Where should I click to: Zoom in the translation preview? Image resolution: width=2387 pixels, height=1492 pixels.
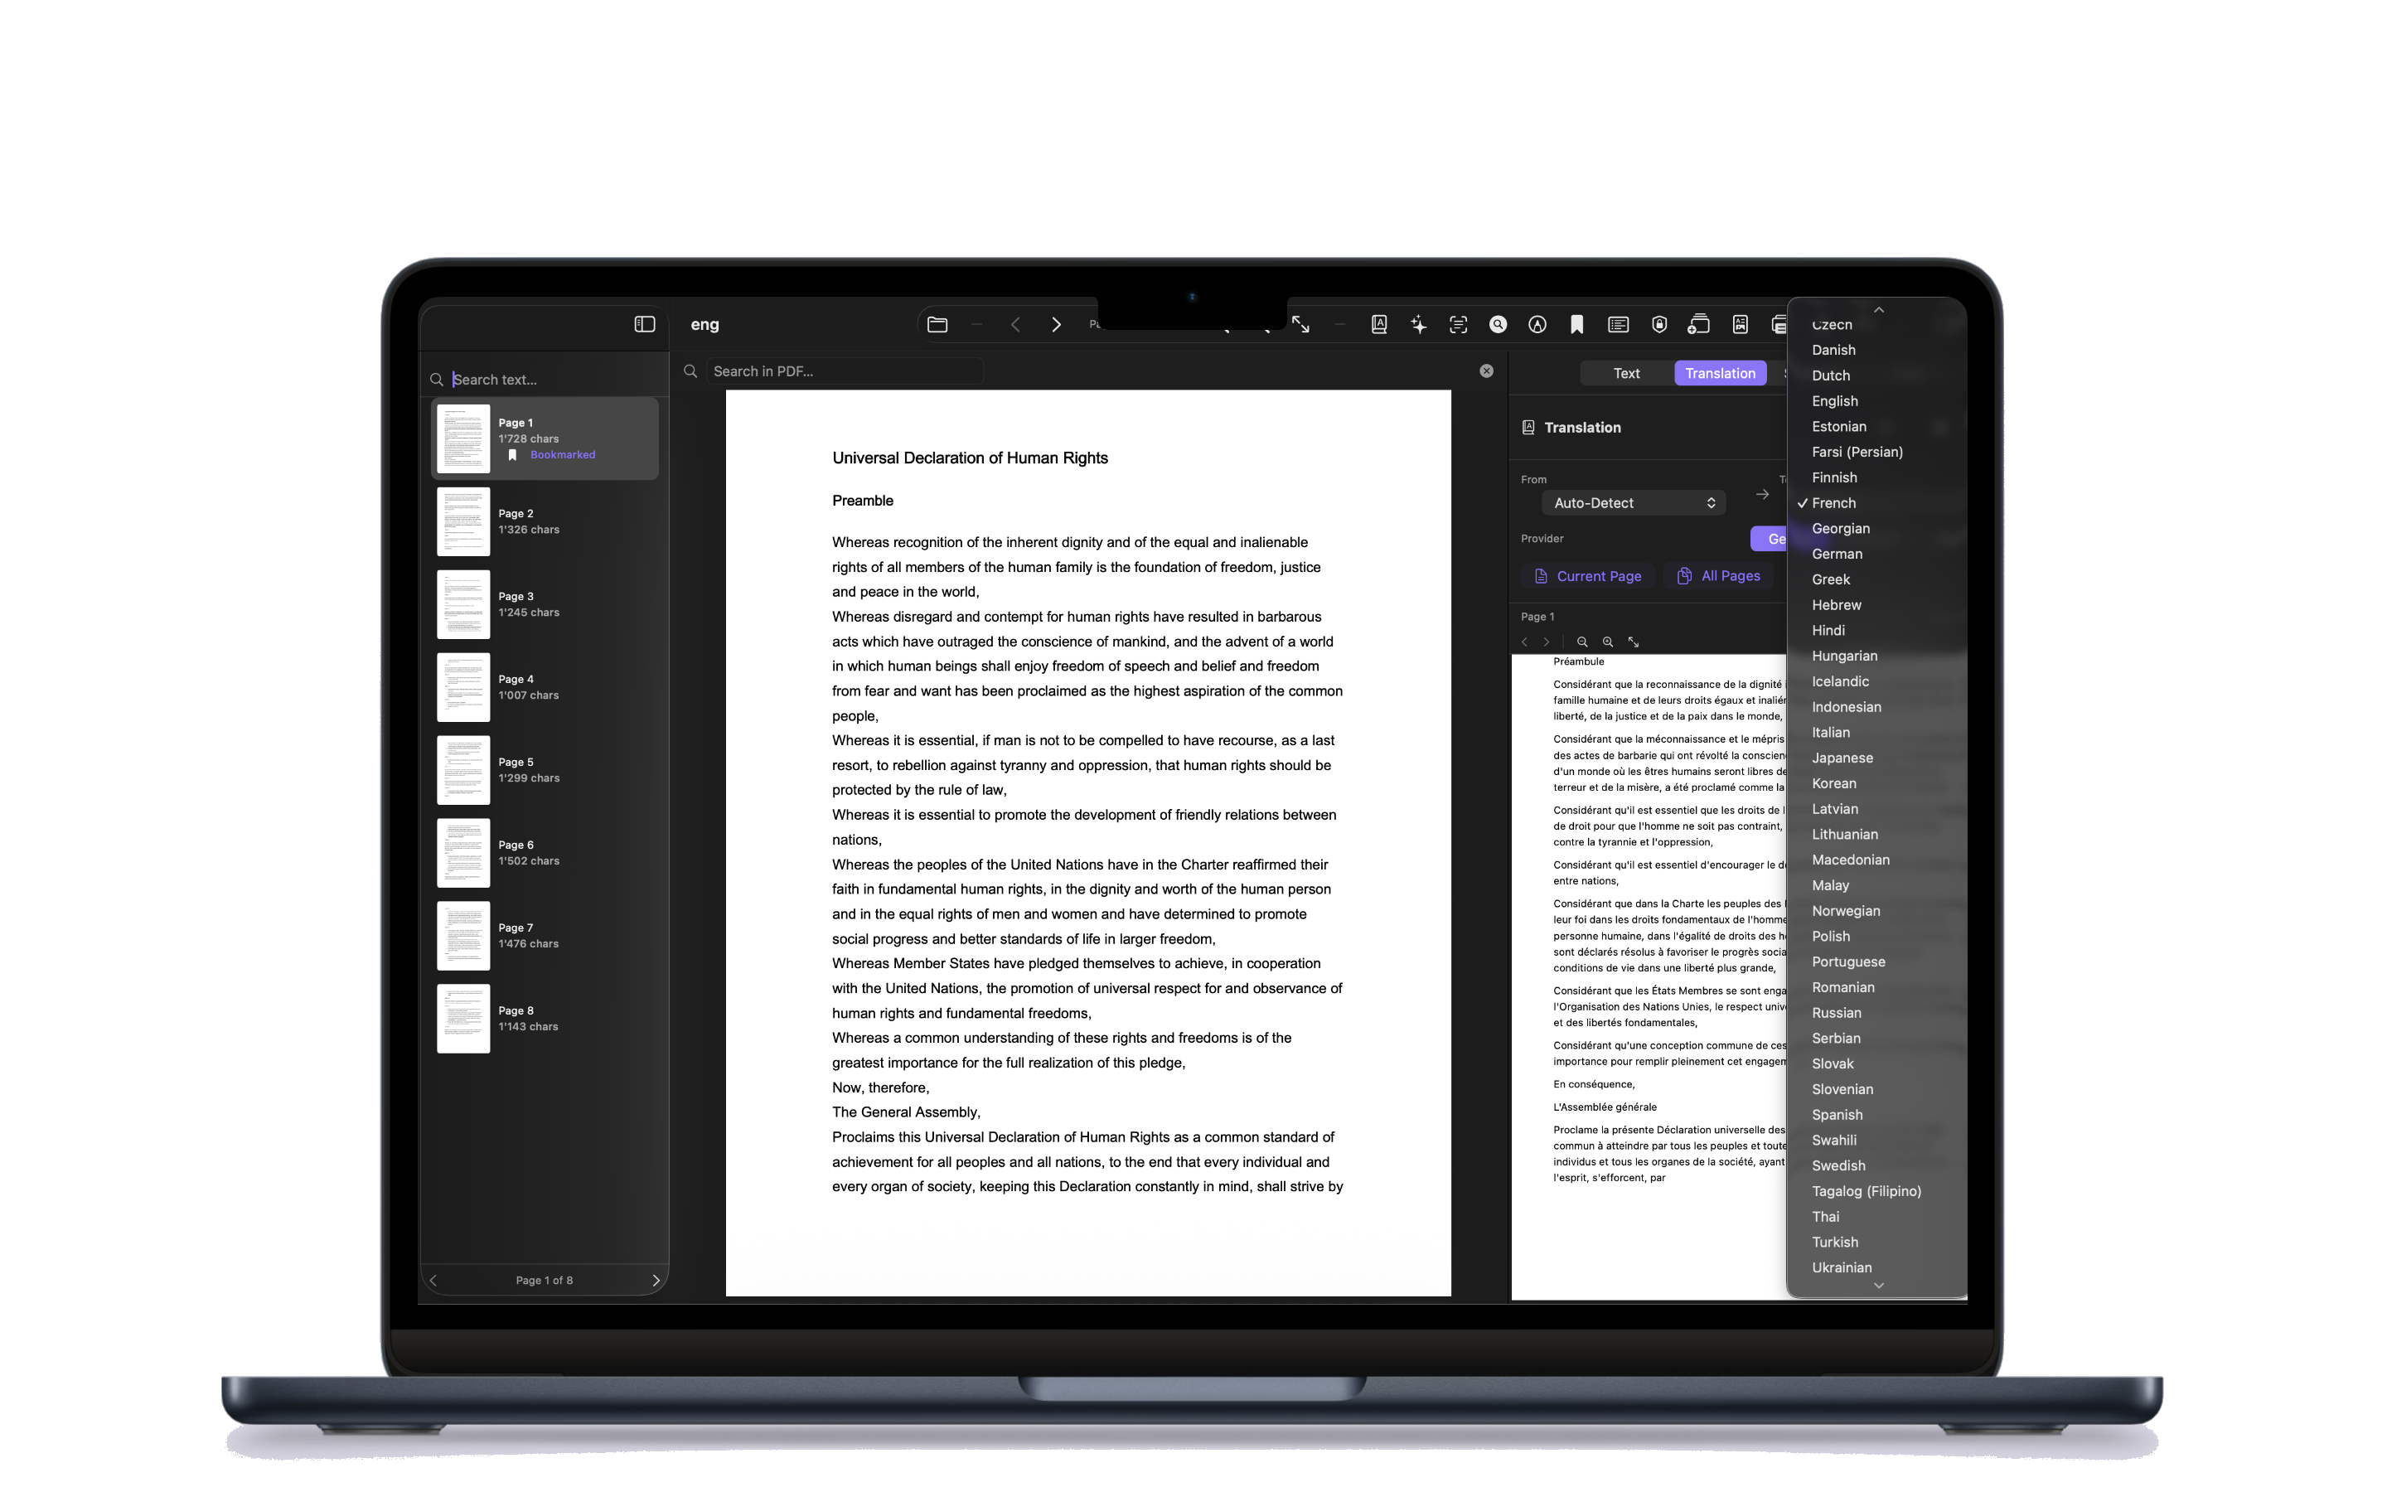[1608, 642]
